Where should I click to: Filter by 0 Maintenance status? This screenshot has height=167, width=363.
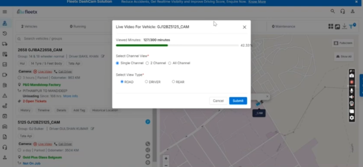click(283, 26)
